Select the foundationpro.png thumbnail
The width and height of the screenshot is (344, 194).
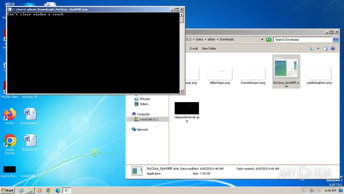pyautogui.click(x=253, y=74)
